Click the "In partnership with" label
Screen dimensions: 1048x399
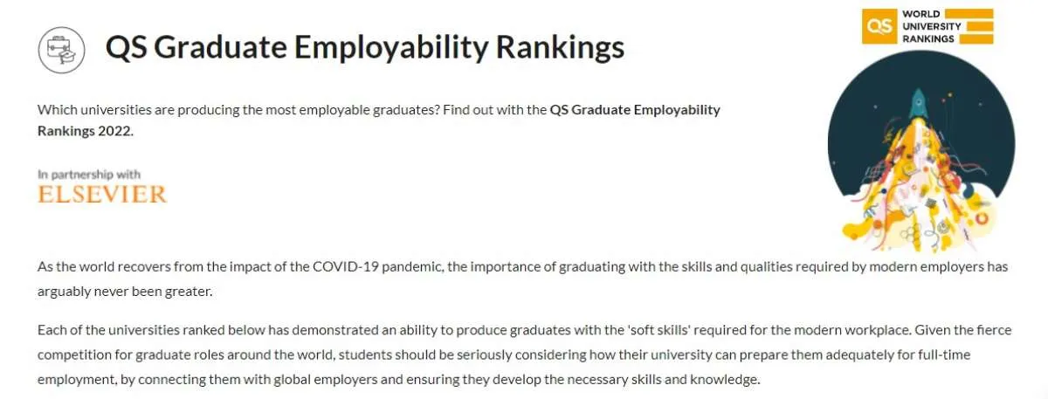tap(89, 175)
